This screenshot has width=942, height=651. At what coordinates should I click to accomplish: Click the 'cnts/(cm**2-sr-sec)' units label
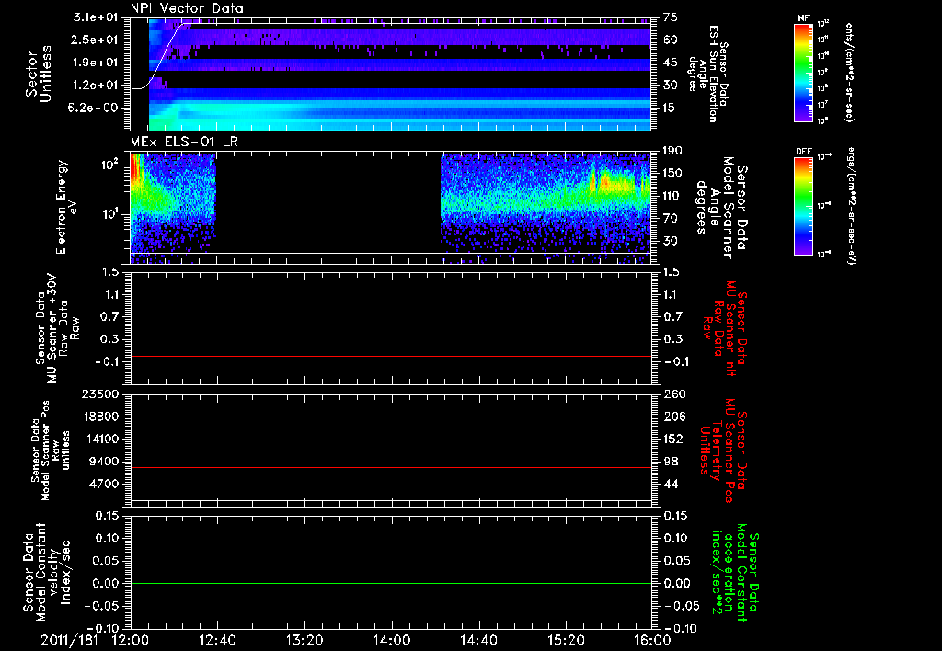pyautogui.click(x=849, y=73)
